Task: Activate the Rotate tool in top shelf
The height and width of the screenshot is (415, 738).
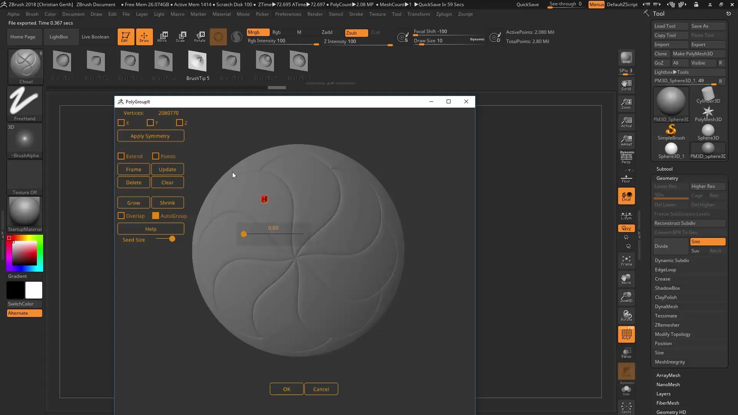Action: (199, 37)
